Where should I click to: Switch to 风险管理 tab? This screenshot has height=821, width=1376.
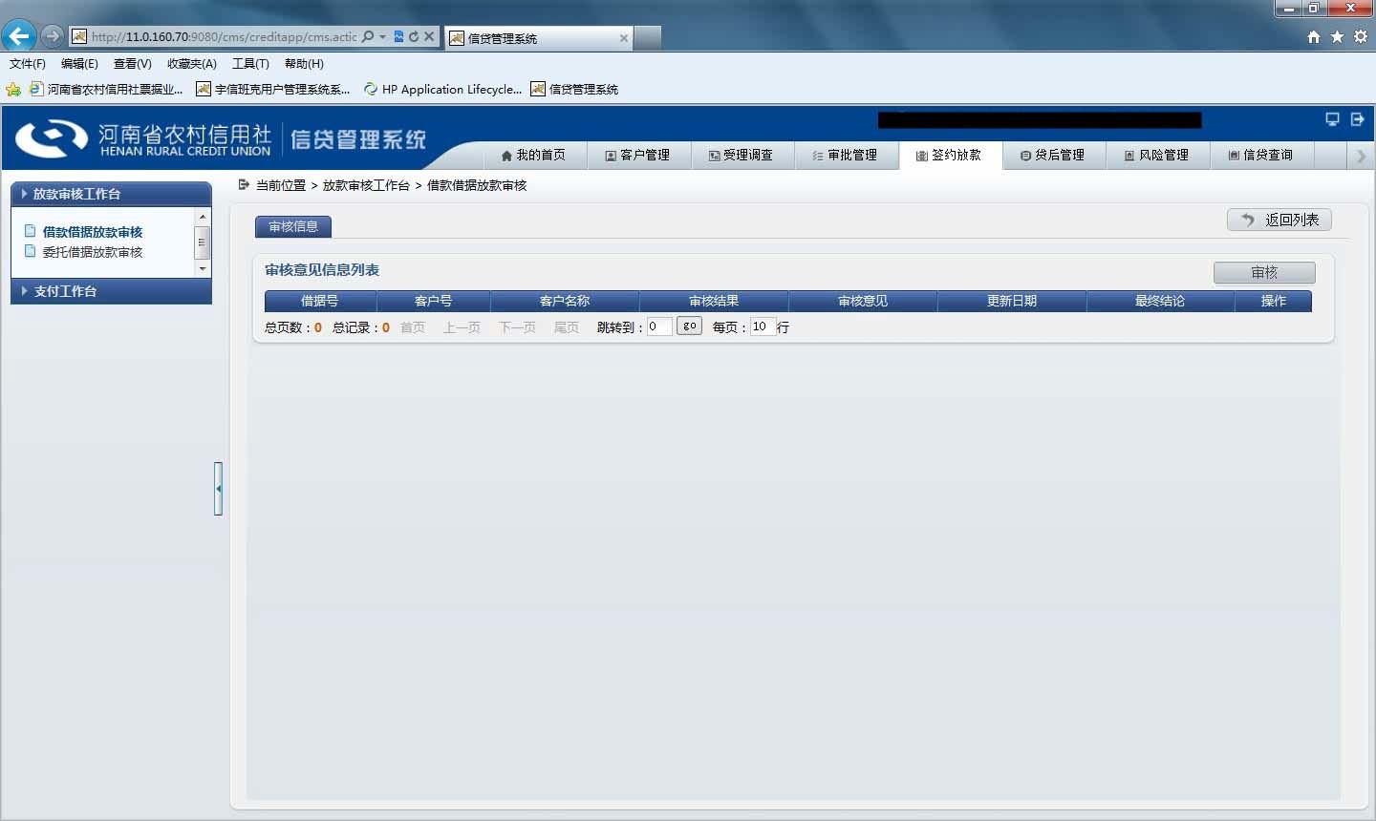(x=1157, y=155)
